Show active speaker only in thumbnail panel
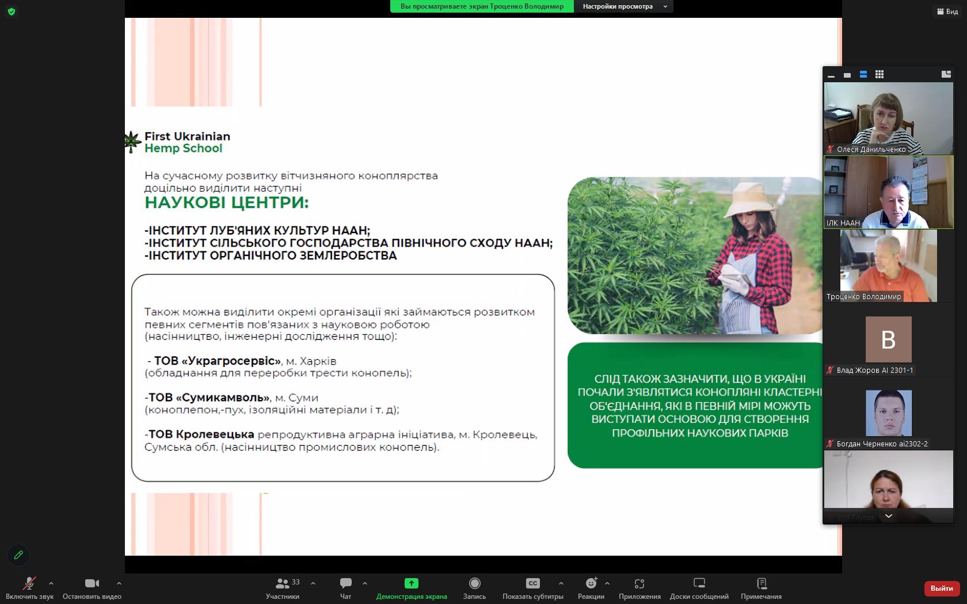Screen dimensions: 967x604 847,75
